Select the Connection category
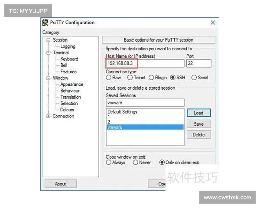 pos(63,116)
